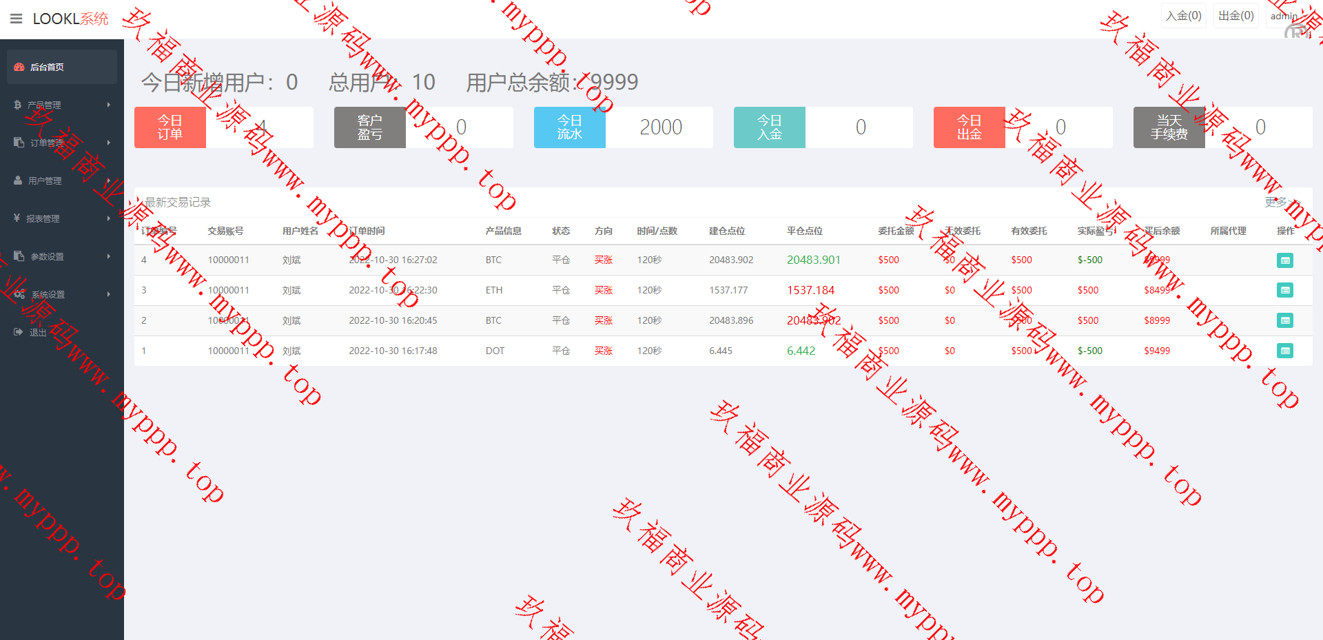Image resolution: width=1323 pixels, height=640 pixels.
Task: Click the 入金(0) button
Action: coord(1183,16)
